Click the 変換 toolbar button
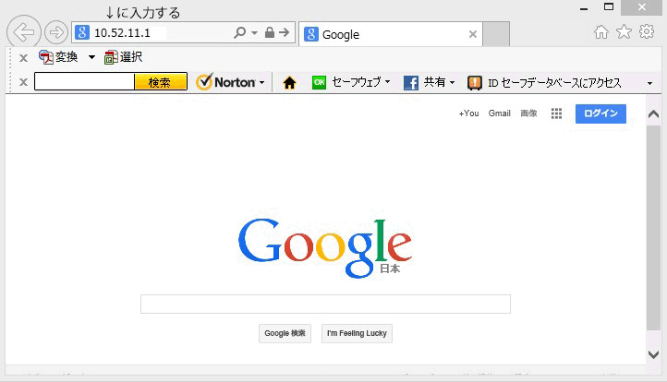The height and width of the screenshot is (382, 667). 59,57
